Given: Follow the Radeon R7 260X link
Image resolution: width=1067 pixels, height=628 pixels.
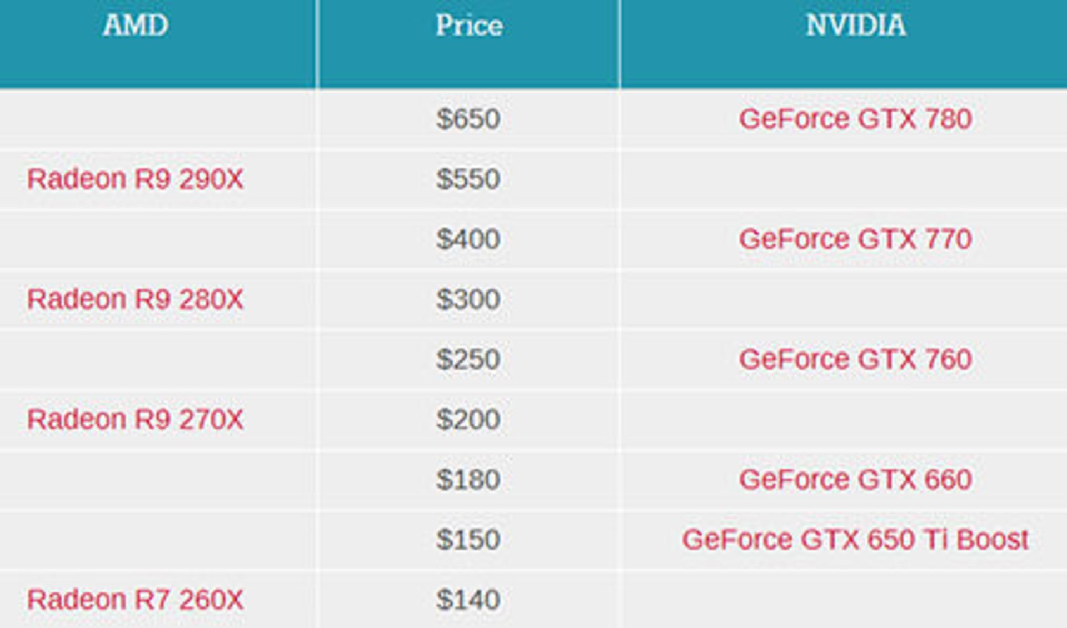Looking at the screenshot, I should pyautogui.click(x=135, y=600).
